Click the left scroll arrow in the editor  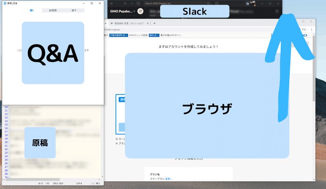4,180
